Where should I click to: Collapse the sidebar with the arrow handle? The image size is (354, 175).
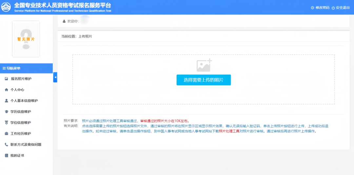55,77
